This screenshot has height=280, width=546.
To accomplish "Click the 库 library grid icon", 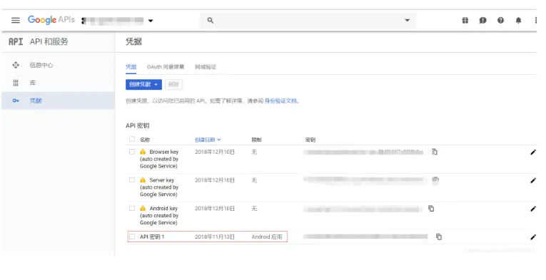I will coord(16,83).
